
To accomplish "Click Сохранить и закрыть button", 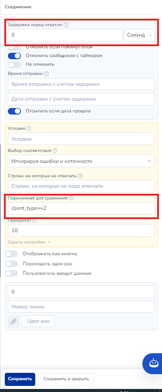I will (x=66, y=379).
